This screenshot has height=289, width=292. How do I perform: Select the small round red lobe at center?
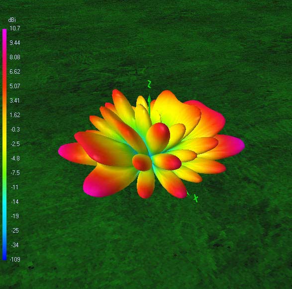(x=142, y=162)
